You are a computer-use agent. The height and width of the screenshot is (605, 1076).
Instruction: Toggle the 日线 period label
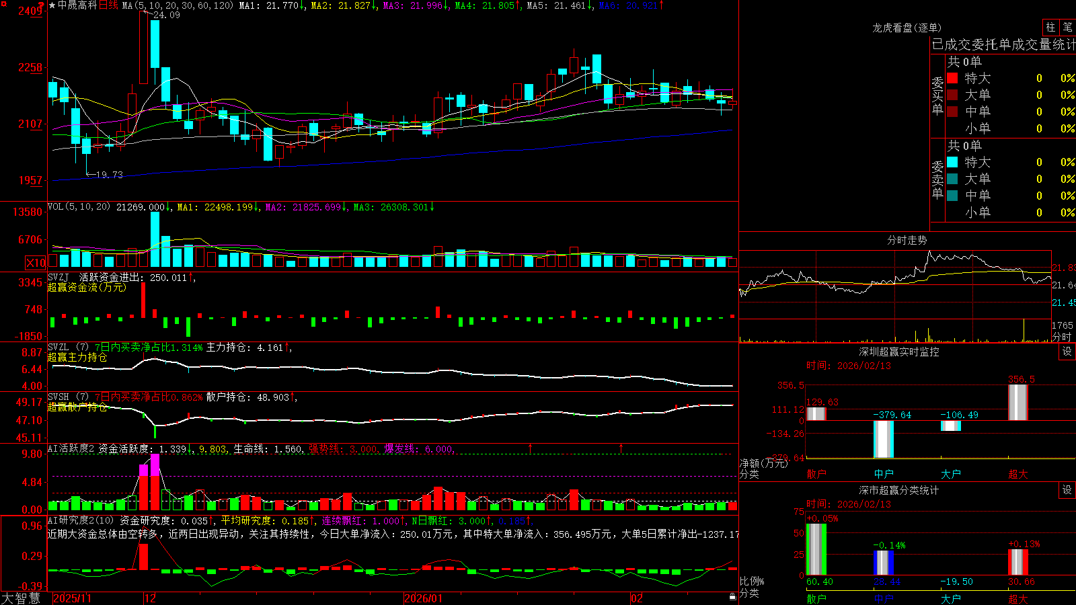point(108,5)
